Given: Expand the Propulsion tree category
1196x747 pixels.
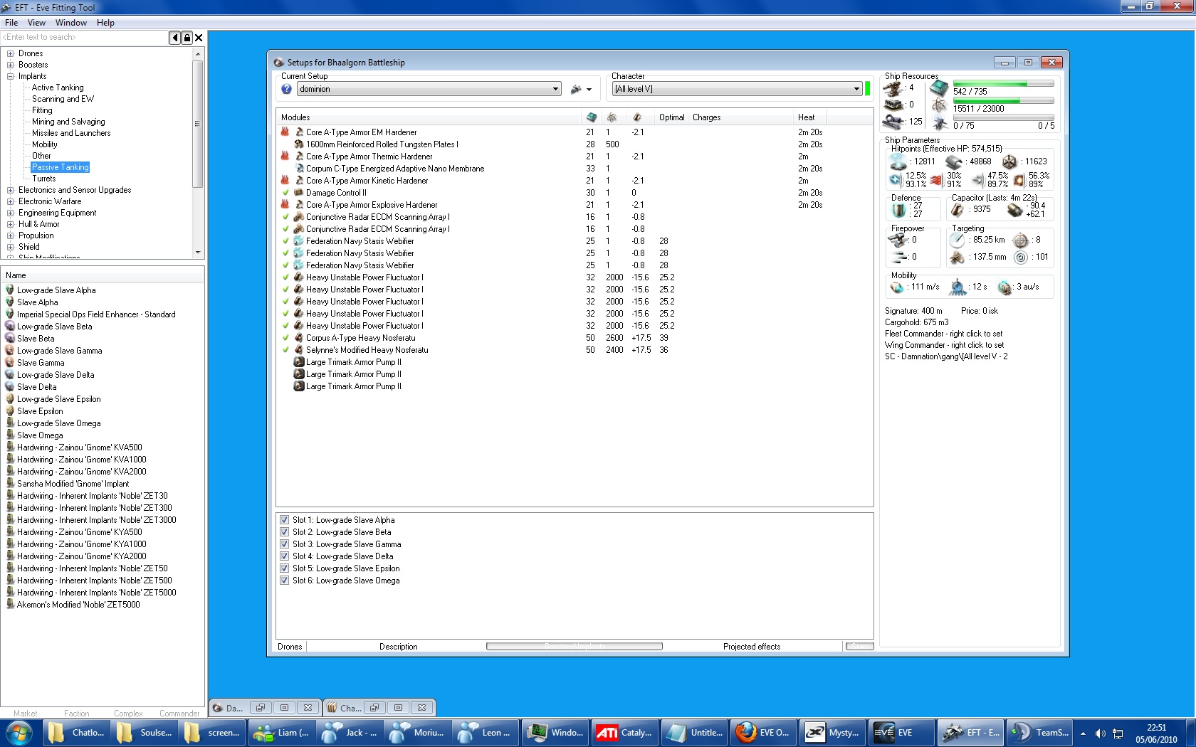Looking at the screenshot, I should click(10, 235).
